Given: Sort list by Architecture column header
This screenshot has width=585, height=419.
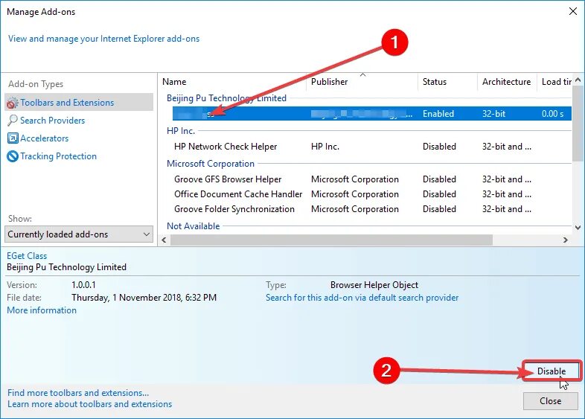Looking at the screenshot, I should pyautogui.click(x=507, y=82).
